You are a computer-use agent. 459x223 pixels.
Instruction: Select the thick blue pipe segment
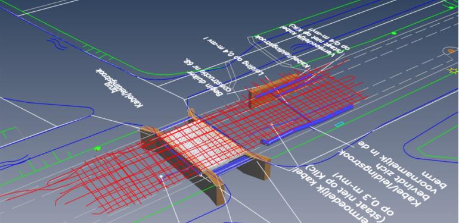click(x=306, y=125)
